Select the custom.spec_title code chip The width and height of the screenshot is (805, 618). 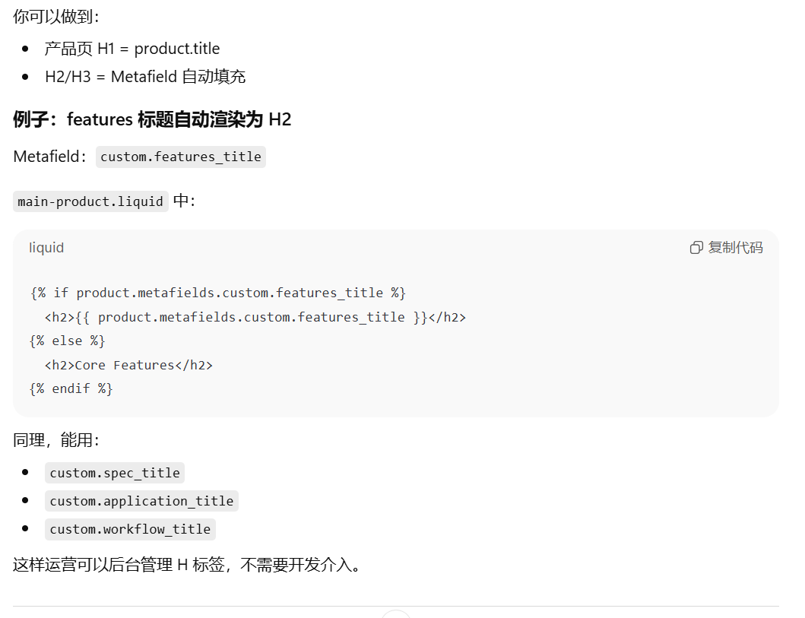[x=115, y=473]
